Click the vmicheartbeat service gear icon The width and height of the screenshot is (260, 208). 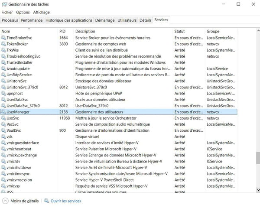pos(3,149)
